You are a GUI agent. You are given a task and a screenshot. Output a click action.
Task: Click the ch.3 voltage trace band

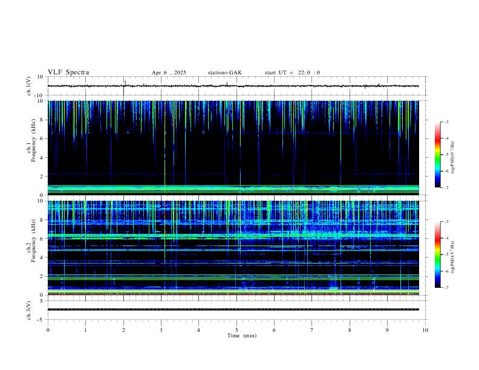(x=233, y=310)
